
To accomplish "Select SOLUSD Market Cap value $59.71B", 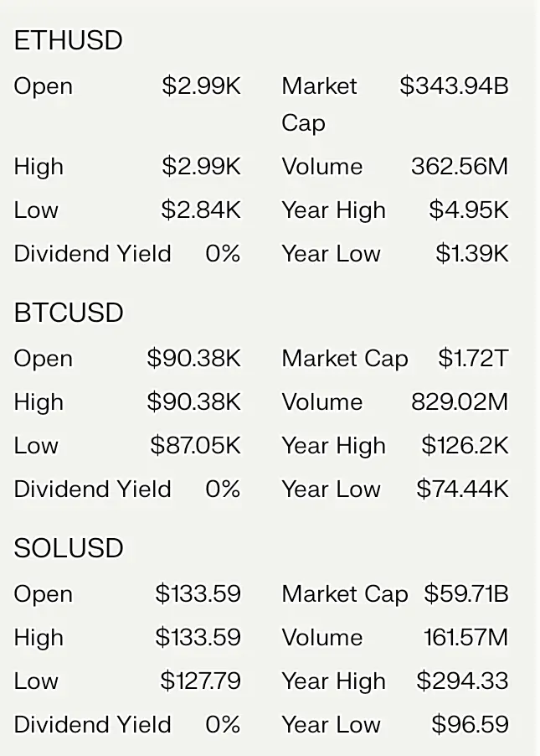I will pos(465,593).
